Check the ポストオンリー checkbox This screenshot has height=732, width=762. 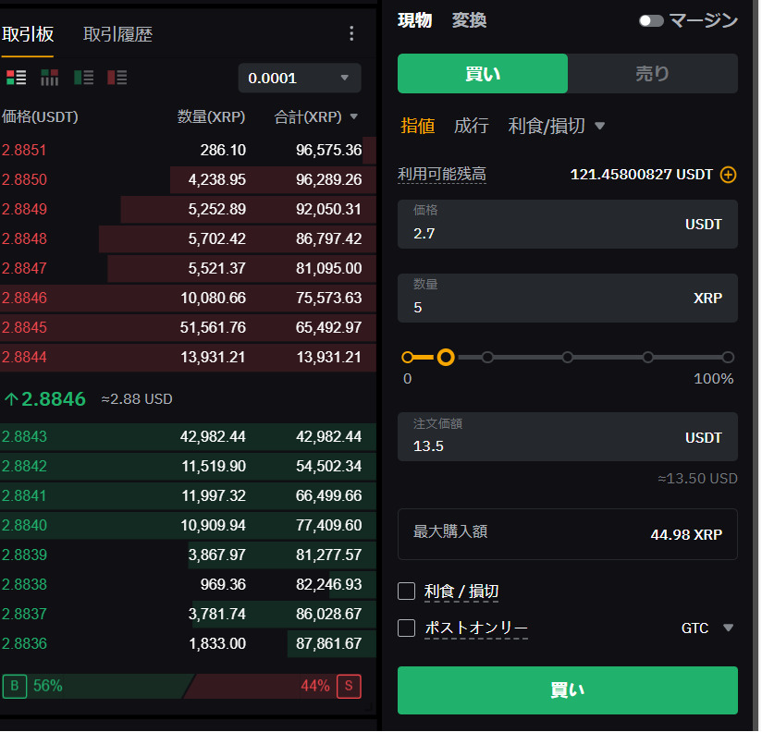coord(406,628)
